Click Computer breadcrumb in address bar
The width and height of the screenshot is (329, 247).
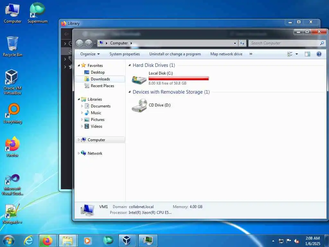[x=119, y=43]
